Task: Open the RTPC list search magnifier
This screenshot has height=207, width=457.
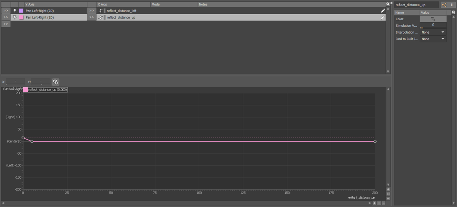Action: 388,4
